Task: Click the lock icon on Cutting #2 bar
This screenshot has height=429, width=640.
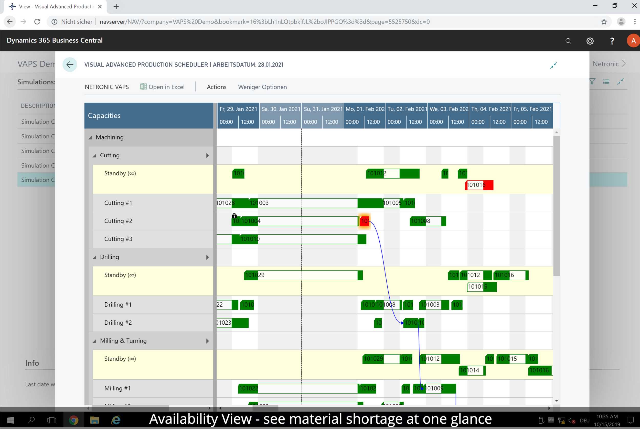Action: [x=234, y=216]
